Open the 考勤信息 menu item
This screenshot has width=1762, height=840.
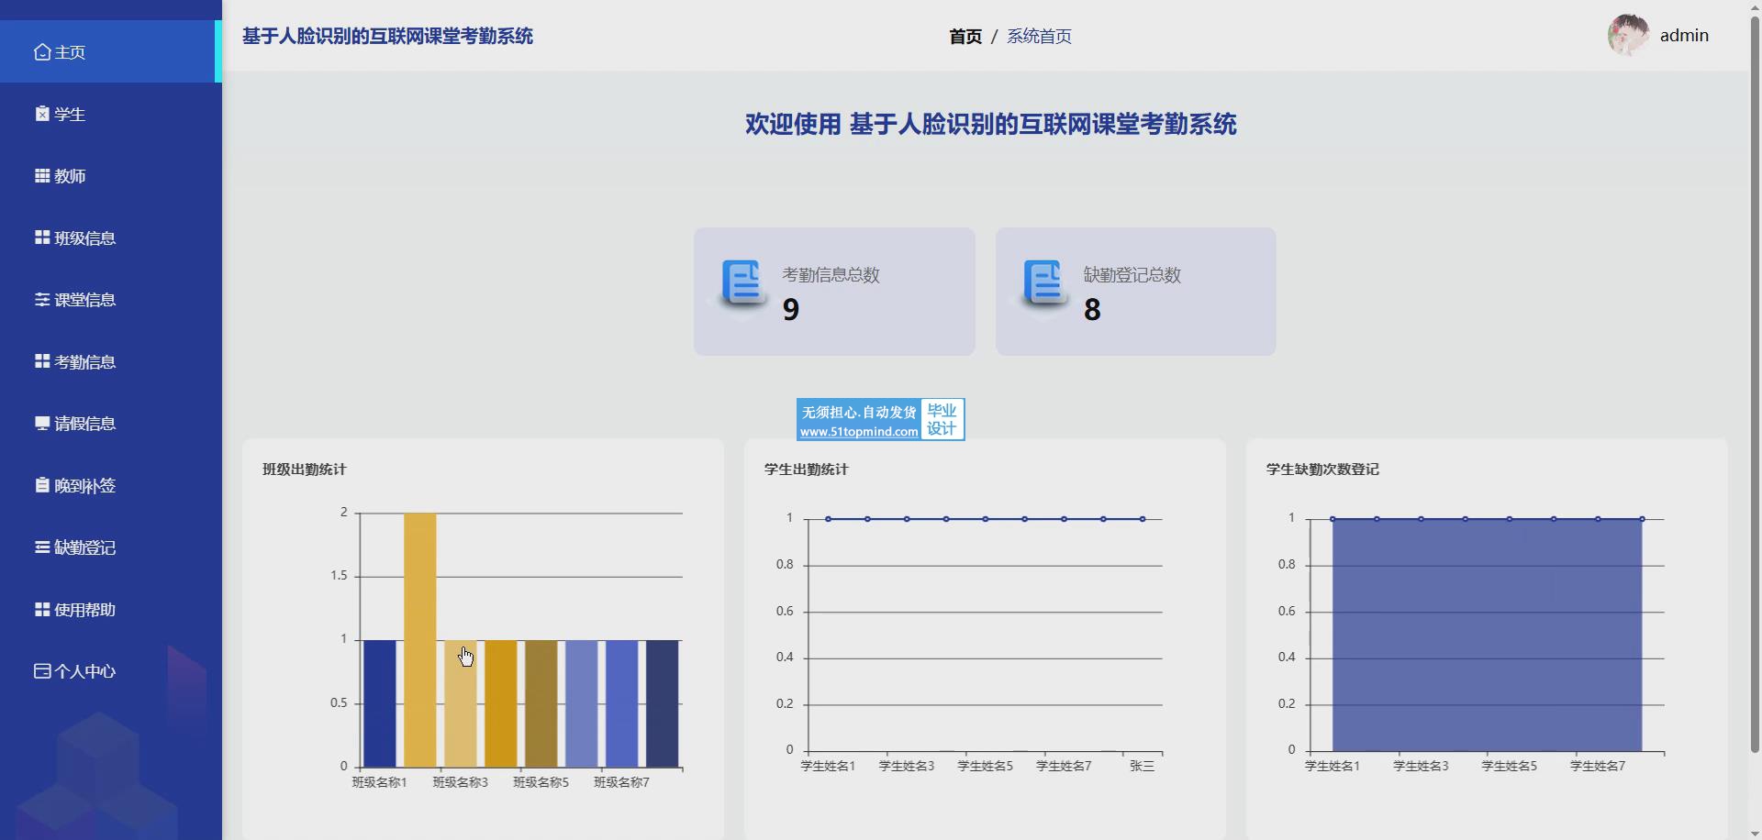coord(84,362)
